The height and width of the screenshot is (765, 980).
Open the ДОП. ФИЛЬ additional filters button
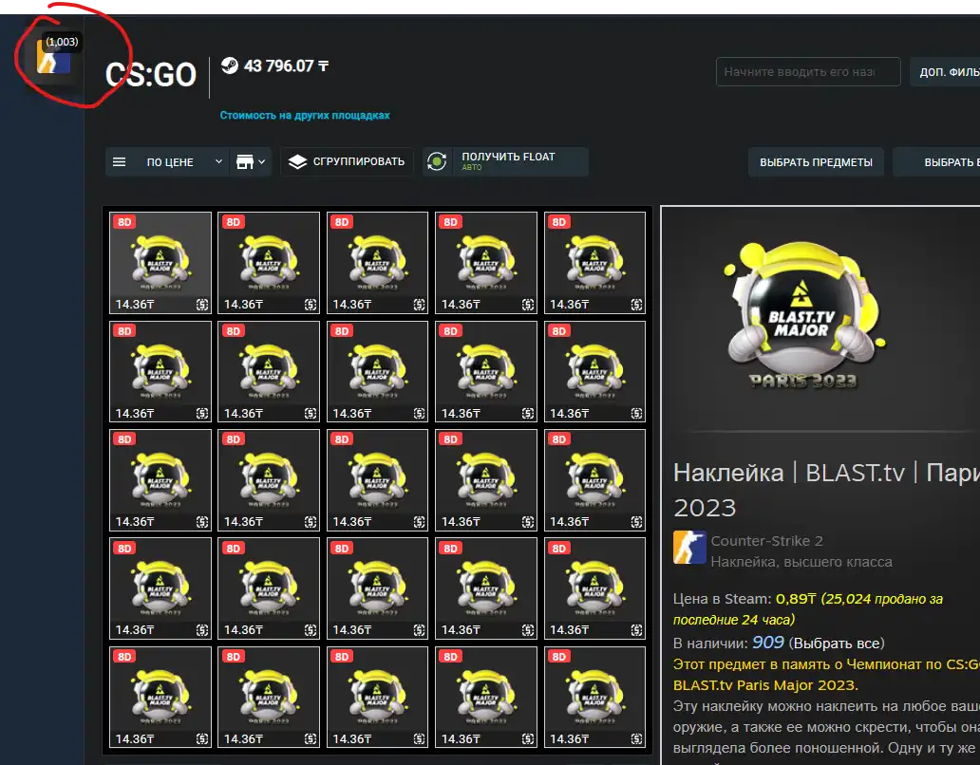click(x=945, y=72)
